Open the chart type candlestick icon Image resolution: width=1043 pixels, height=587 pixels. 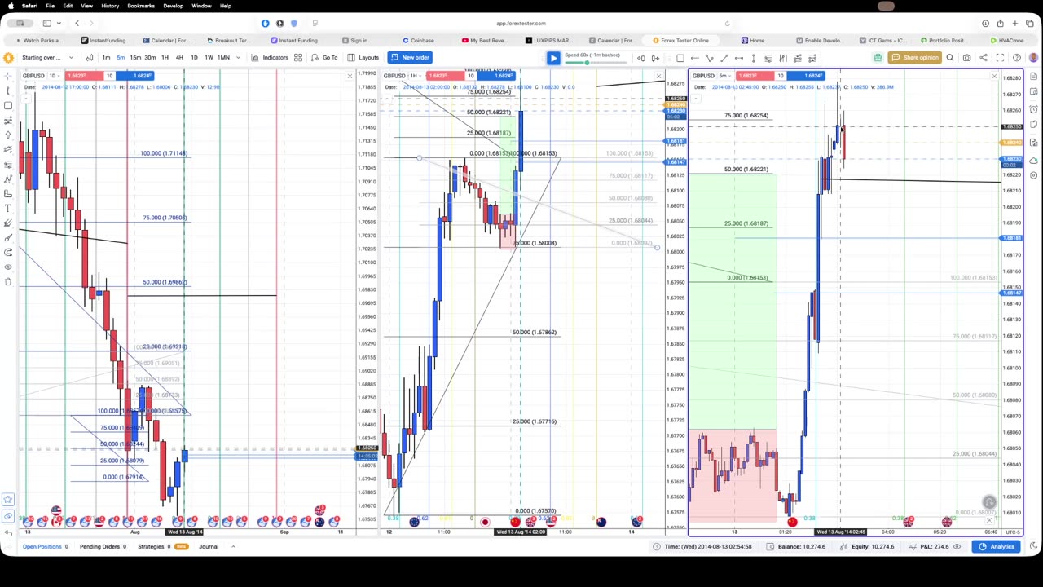click(x=90, y=57)
